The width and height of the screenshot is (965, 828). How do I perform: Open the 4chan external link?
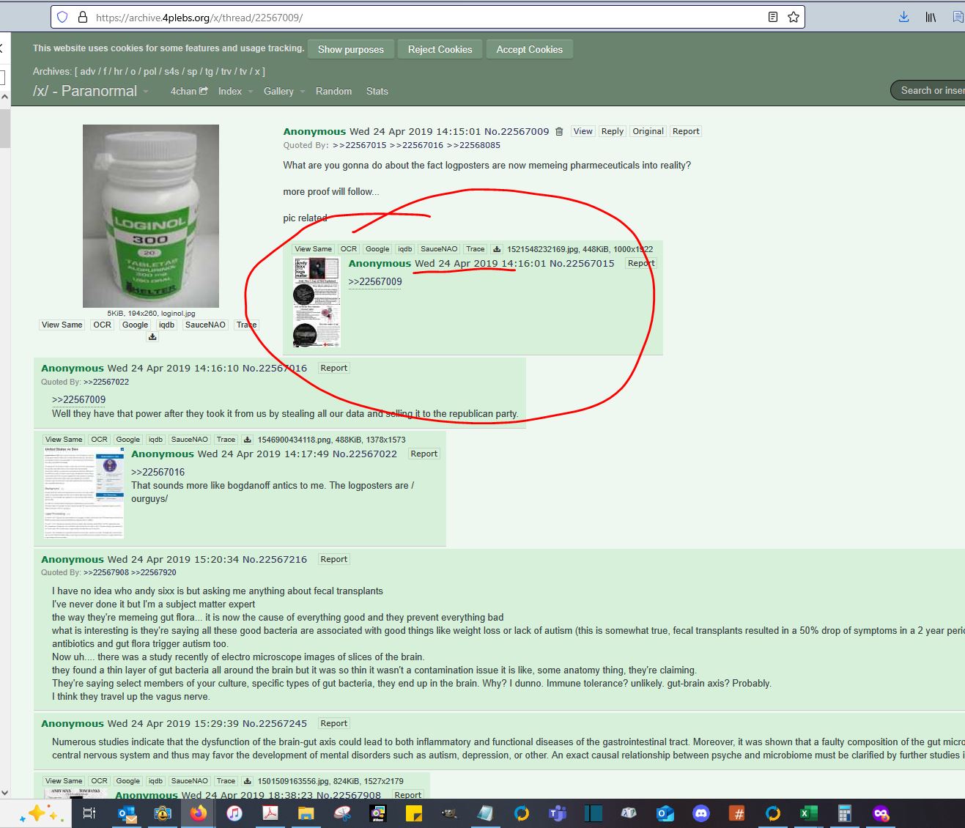pos(189,91)
